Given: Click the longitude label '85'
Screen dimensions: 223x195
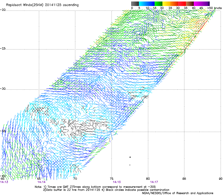Looking at the screenshot, I should tap(184, 179).
